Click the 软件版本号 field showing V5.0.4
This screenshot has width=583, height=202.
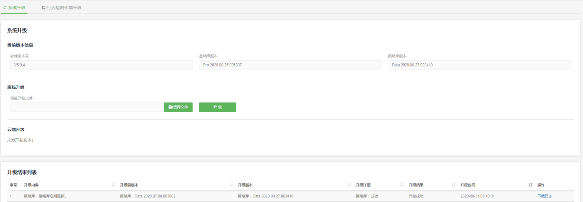101,65
